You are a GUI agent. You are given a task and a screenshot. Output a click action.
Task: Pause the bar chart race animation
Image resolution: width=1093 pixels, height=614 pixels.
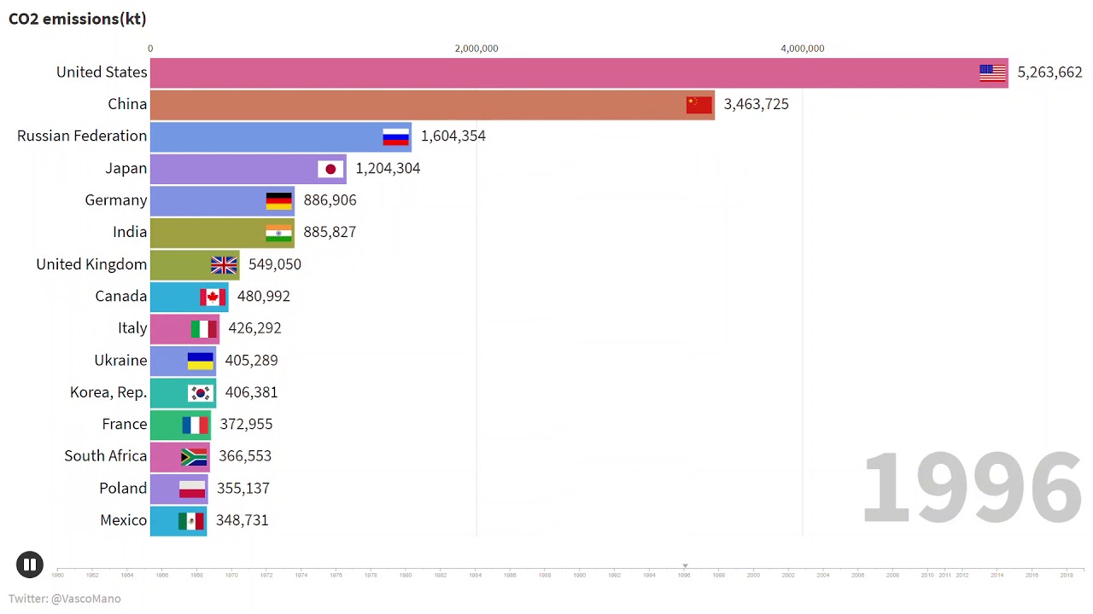point(29,565)
